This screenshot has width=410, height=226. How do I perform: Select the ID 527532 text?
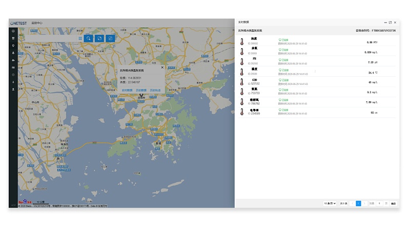click(254, 84)
